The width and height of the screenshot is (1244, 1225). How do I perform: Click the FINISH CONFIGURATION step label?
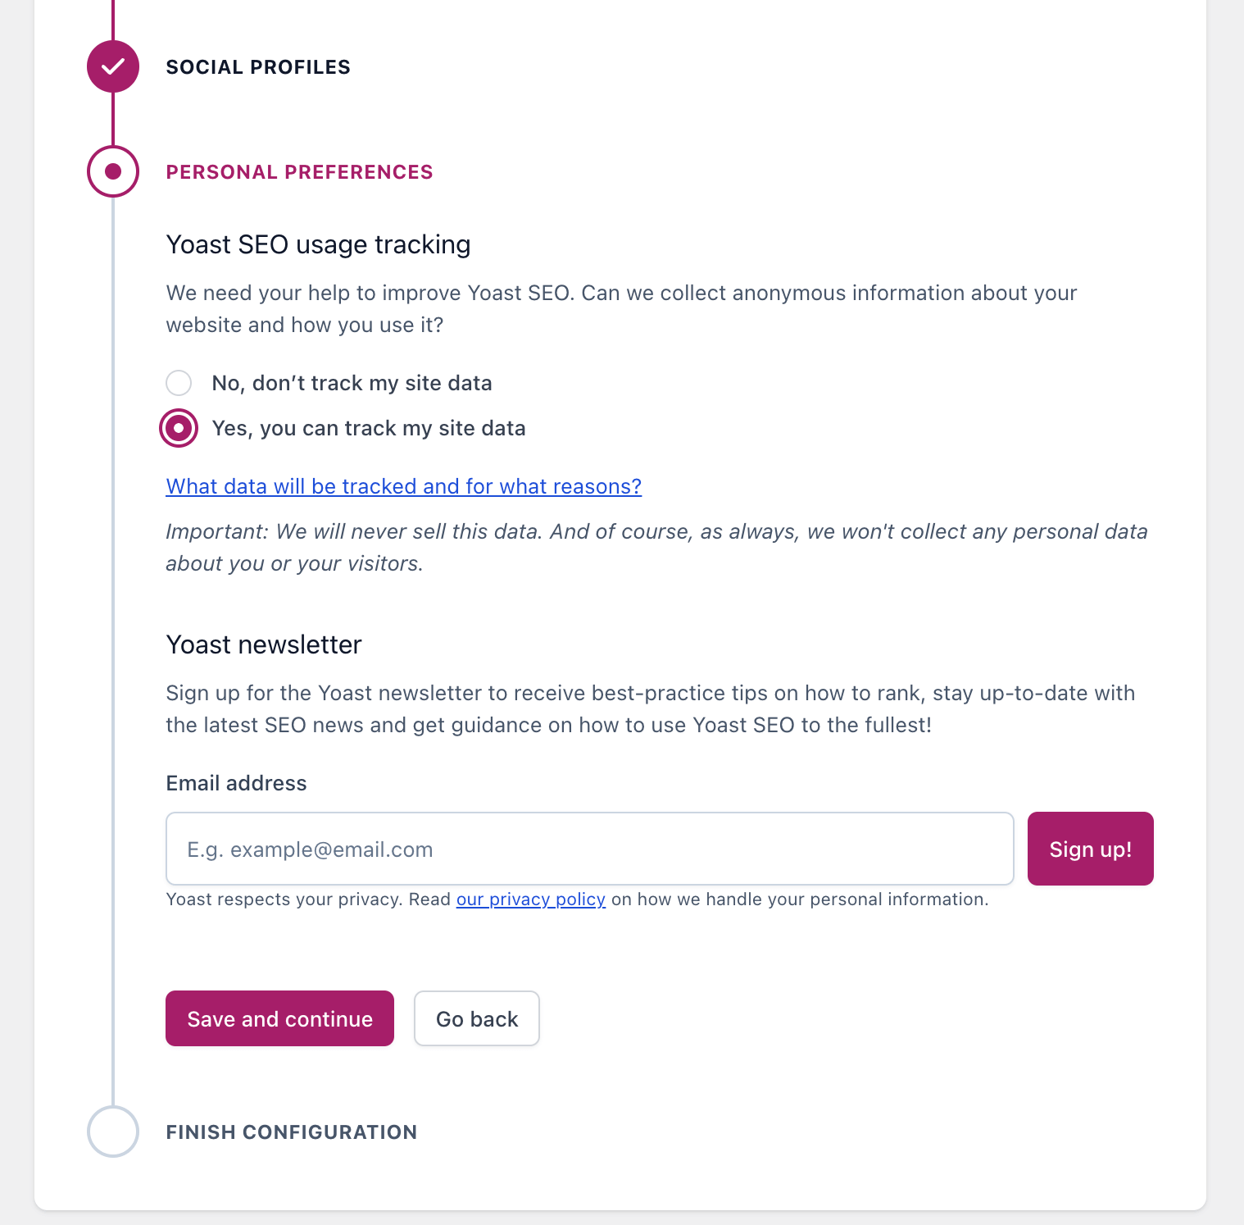coord(291,1132)
